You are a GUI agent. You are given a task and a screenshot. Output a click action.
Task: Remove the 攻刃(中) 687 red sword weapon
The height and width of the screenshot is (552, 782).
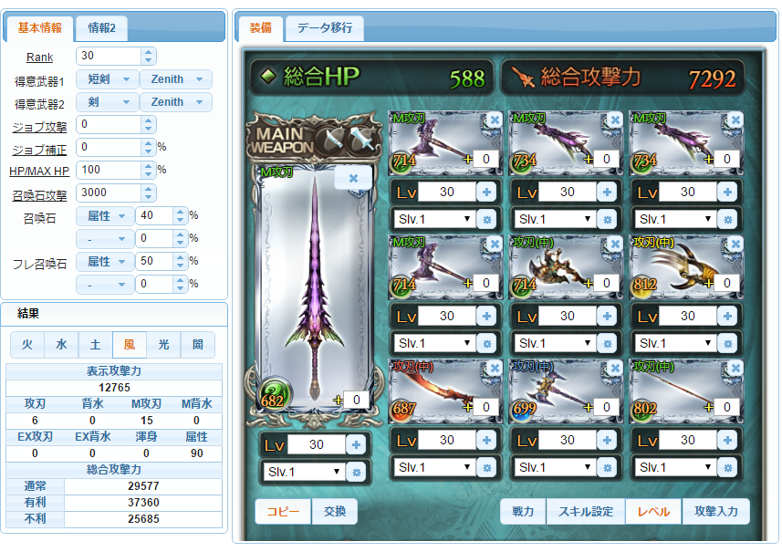(495, 368)
